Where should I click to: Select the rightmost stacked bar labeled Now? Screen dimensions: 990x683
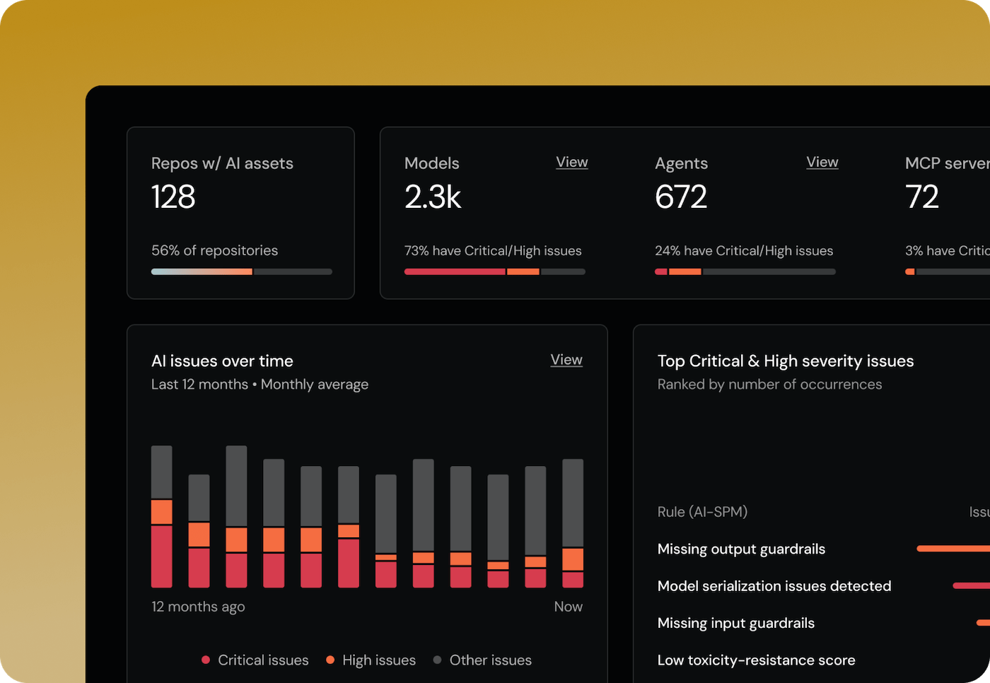coord(572,523)
